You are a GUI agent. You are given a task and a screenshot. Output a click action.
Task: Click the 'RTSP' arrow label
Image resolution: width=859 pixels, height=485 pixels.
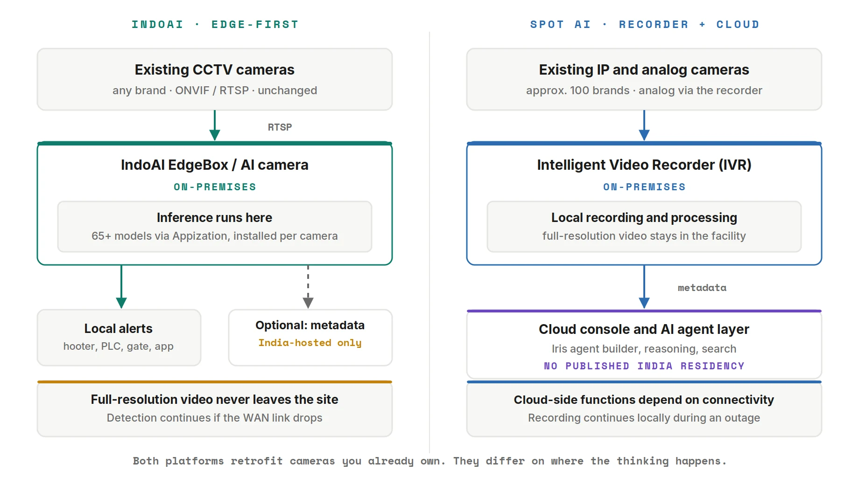click(280, 127)
